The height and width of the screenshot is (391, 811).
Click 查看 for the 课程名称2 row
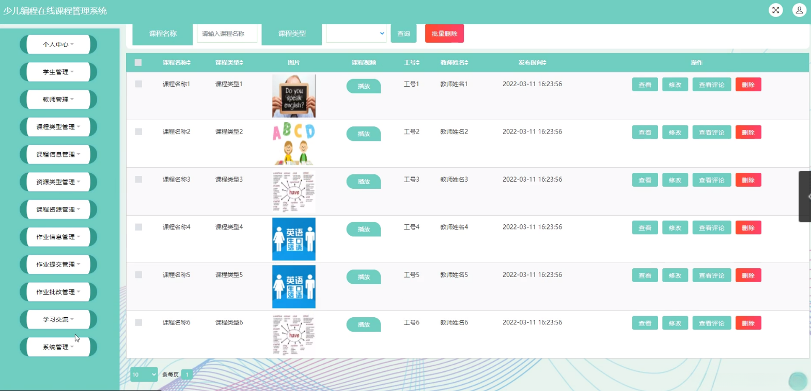[645, 133]
